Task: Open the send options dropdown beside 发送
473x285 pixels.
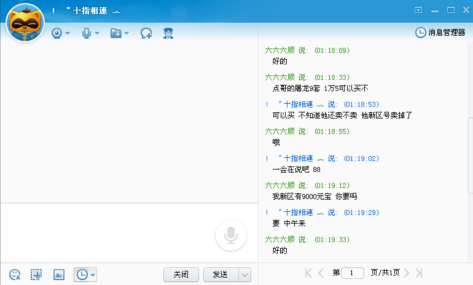Action: coord(244,275)
